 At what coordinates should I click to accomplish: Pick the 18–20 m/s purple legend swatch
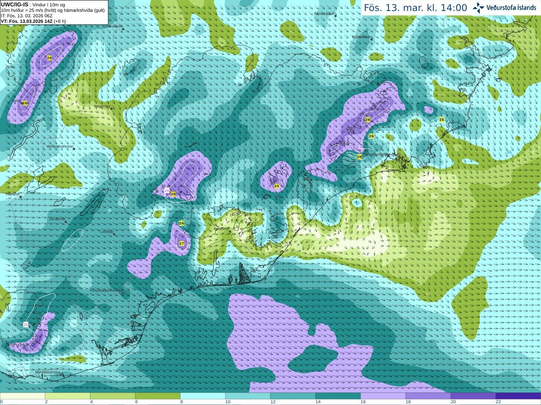[428, 396]
